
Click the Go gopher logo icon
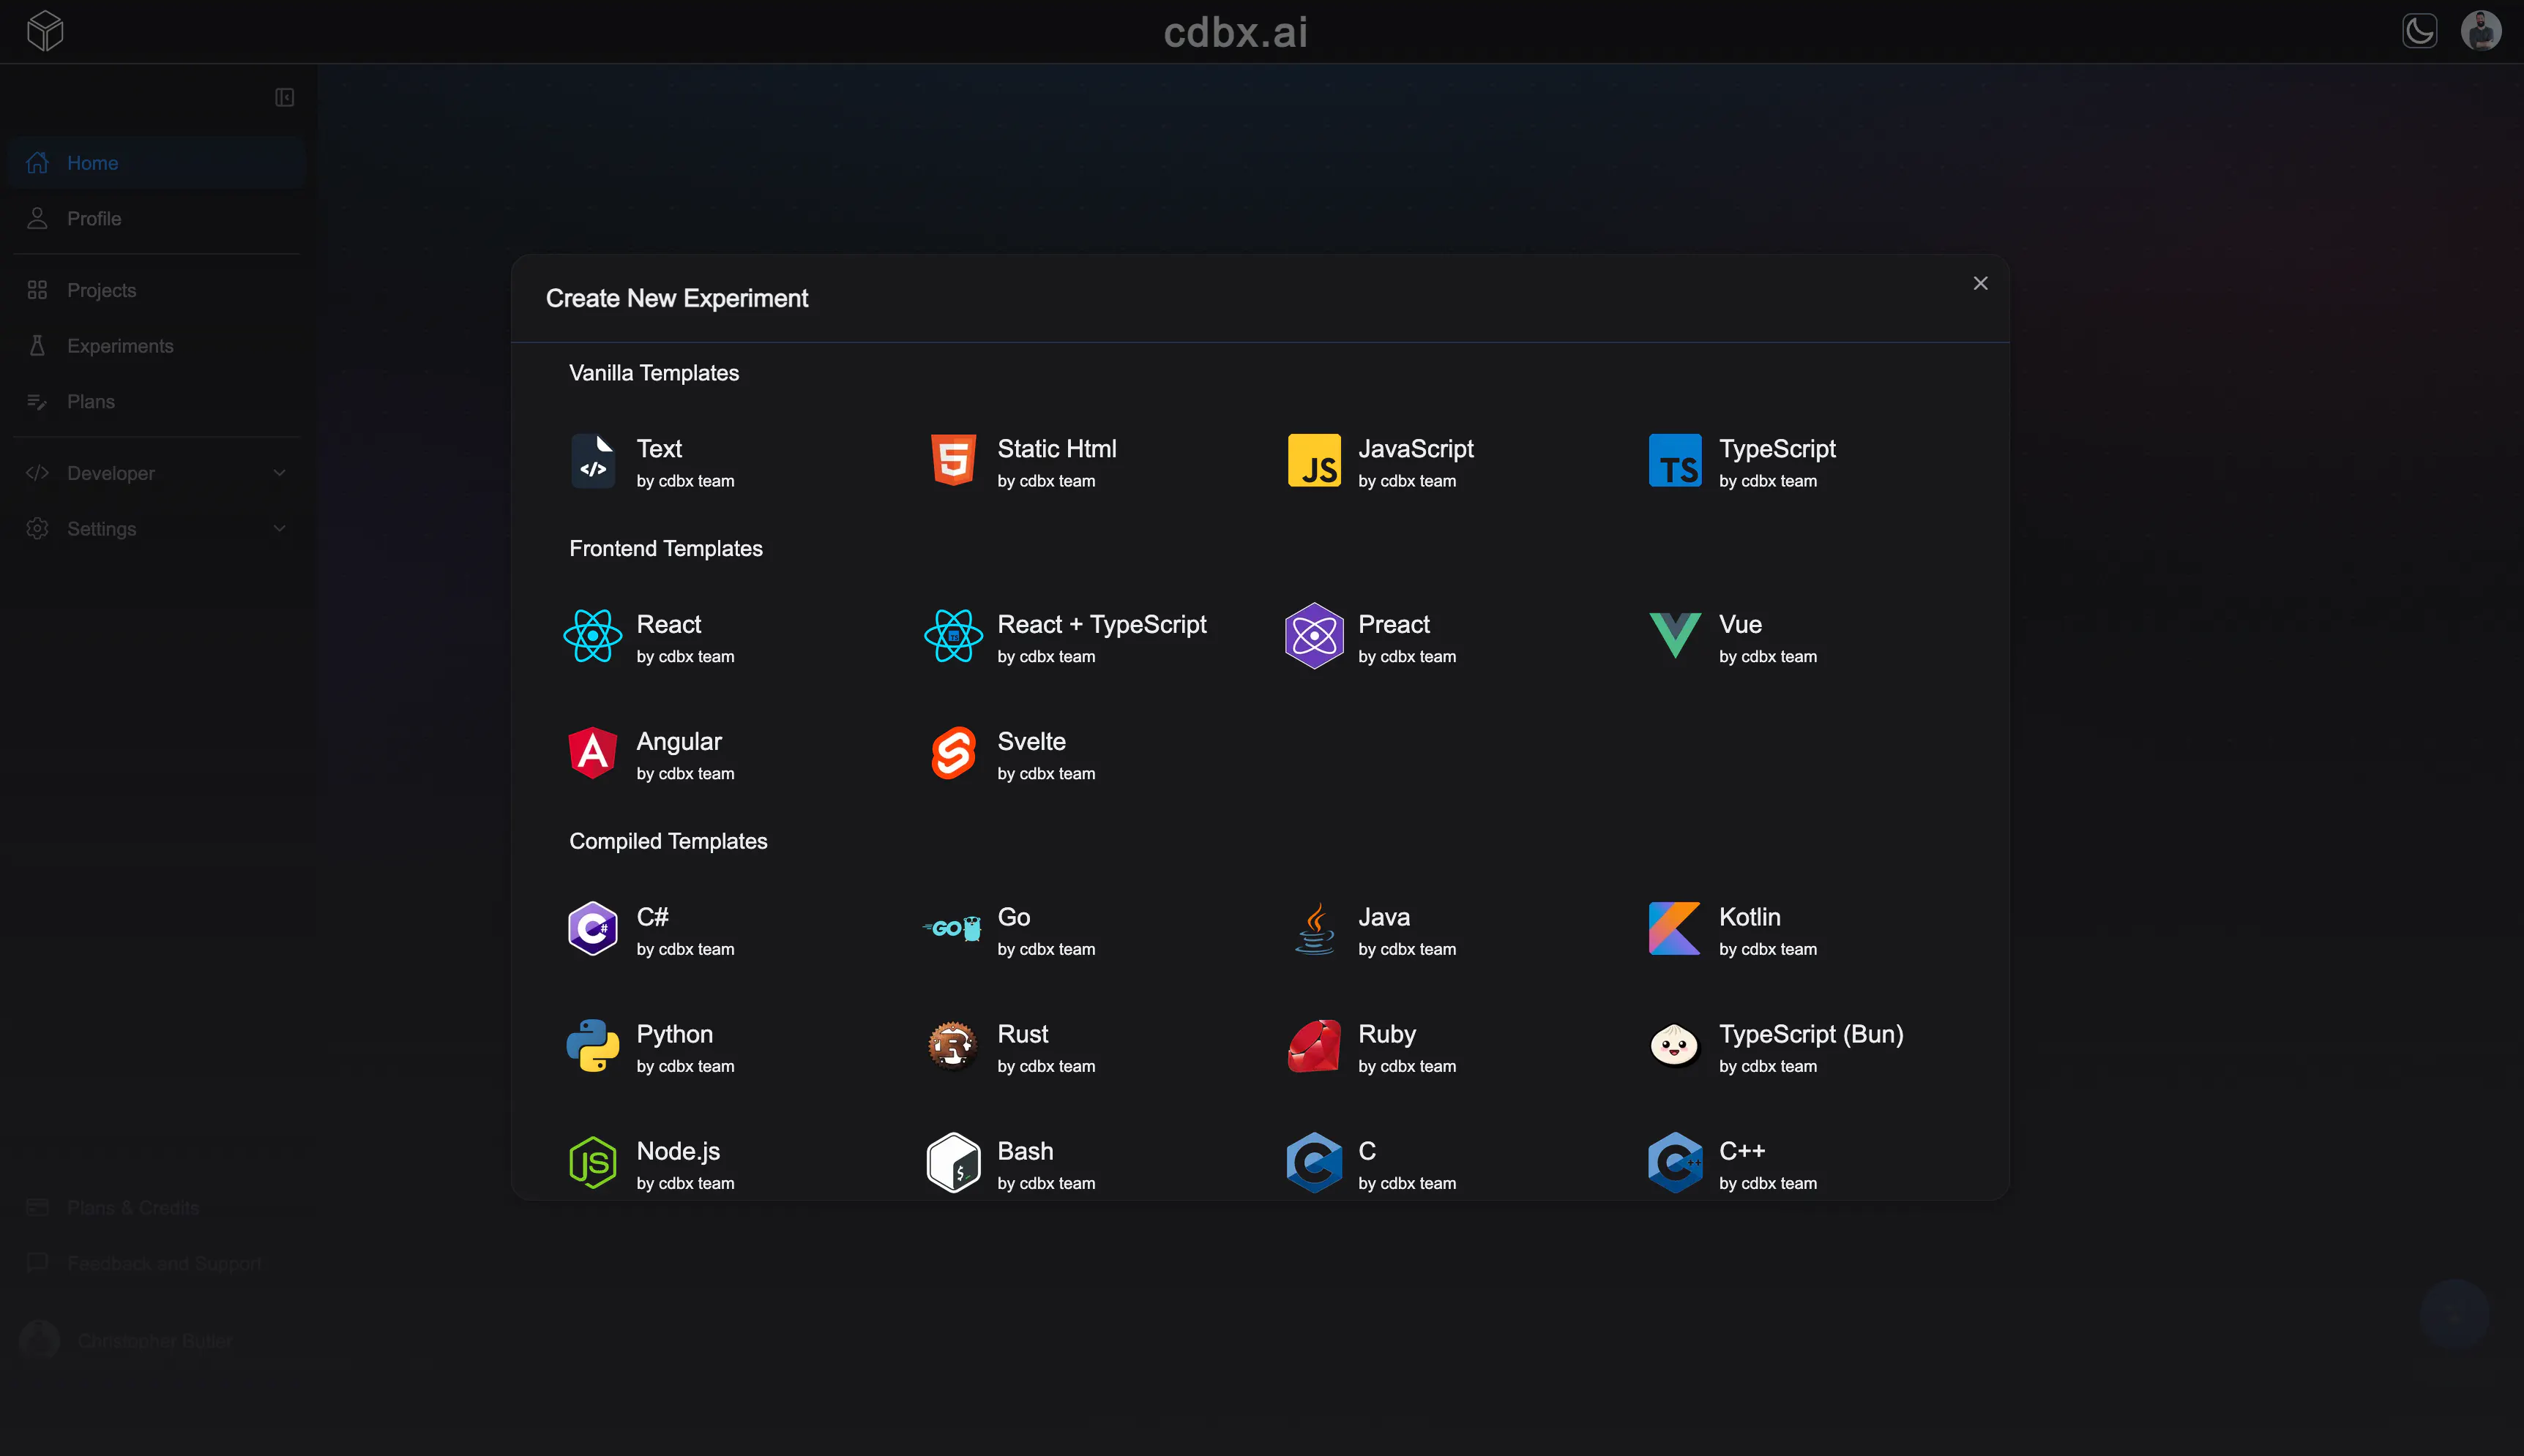(952, 929)
